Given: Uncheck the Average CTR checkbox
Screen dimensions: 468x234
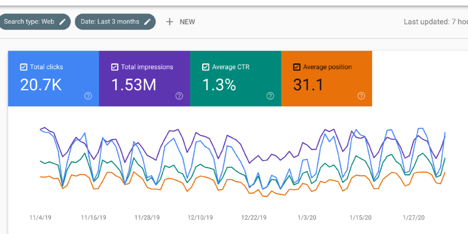Looking at the screenshot, I should click(206, 67).
